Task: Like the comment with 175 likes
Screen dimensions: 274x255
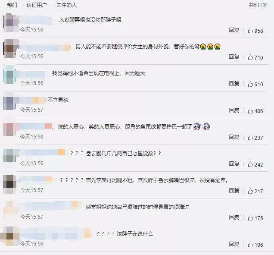Action: [250, 218]
